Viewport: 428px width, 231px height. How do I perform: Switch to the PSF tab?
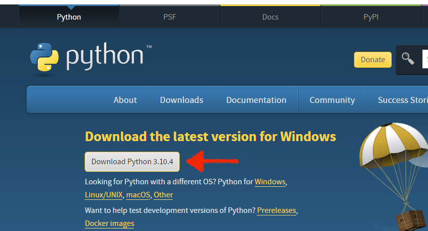click(170, 17)
